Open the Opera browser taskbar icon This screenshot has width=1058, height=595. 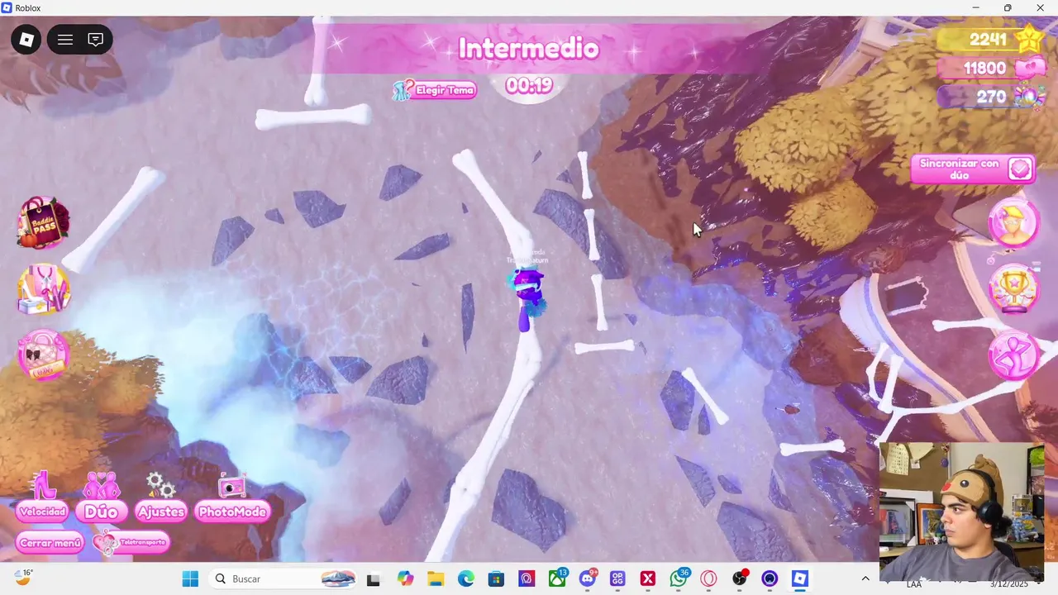pyautogui.click(x=709, y=578)
